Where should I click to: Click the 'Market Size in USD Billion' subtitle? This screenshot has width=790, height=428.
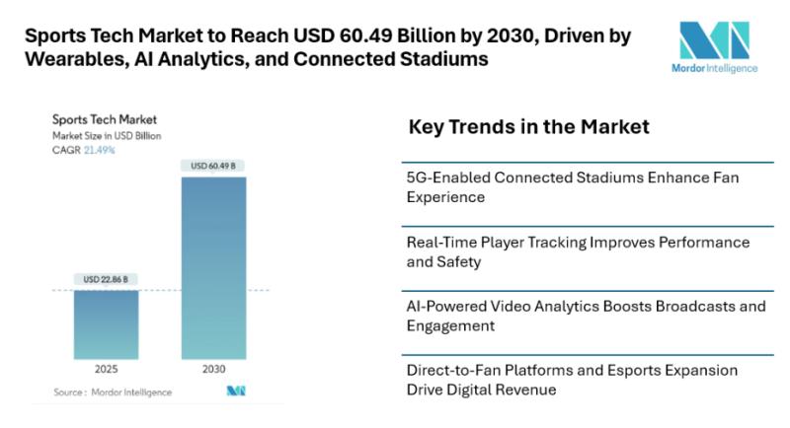point(107,135)
